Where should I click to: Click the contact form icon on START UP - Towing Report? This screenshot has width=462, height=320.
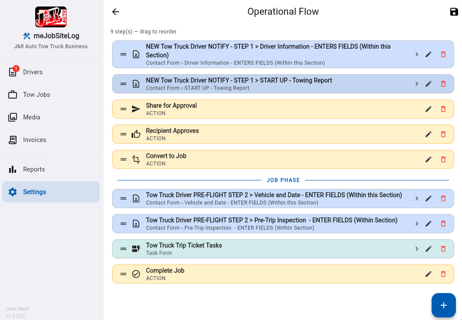(x=136, y=83)
